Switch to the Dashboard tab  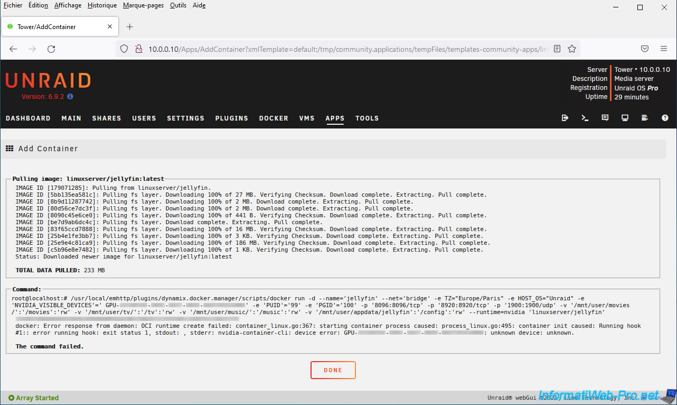[x=28, y=118]
